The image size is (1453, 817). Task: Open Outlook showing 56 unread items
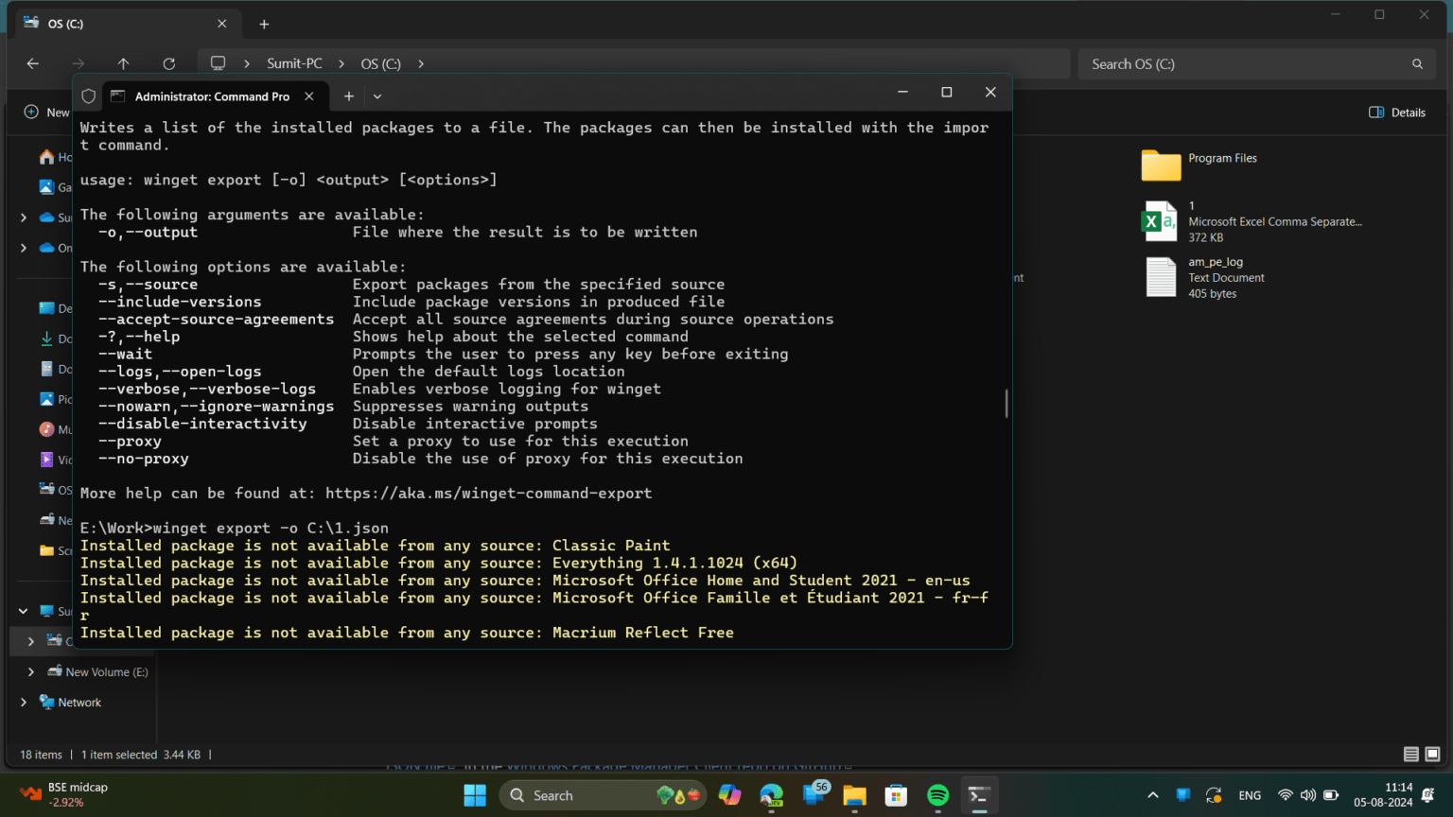[x=813, y=795]
